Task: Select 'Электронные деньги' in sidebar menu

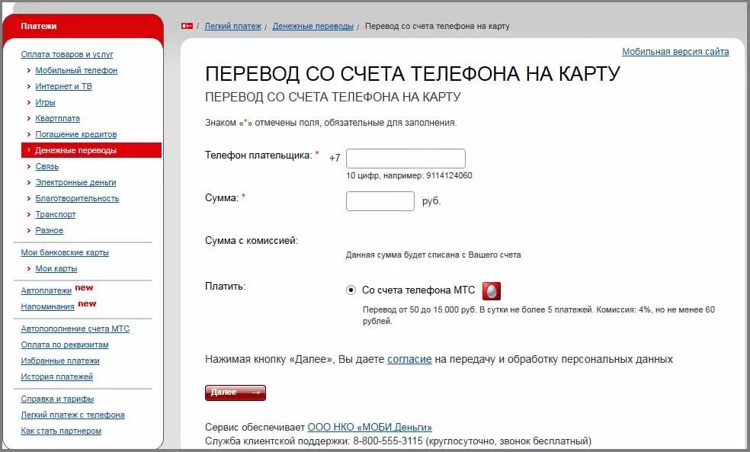Action: click(x=75, y=183)
